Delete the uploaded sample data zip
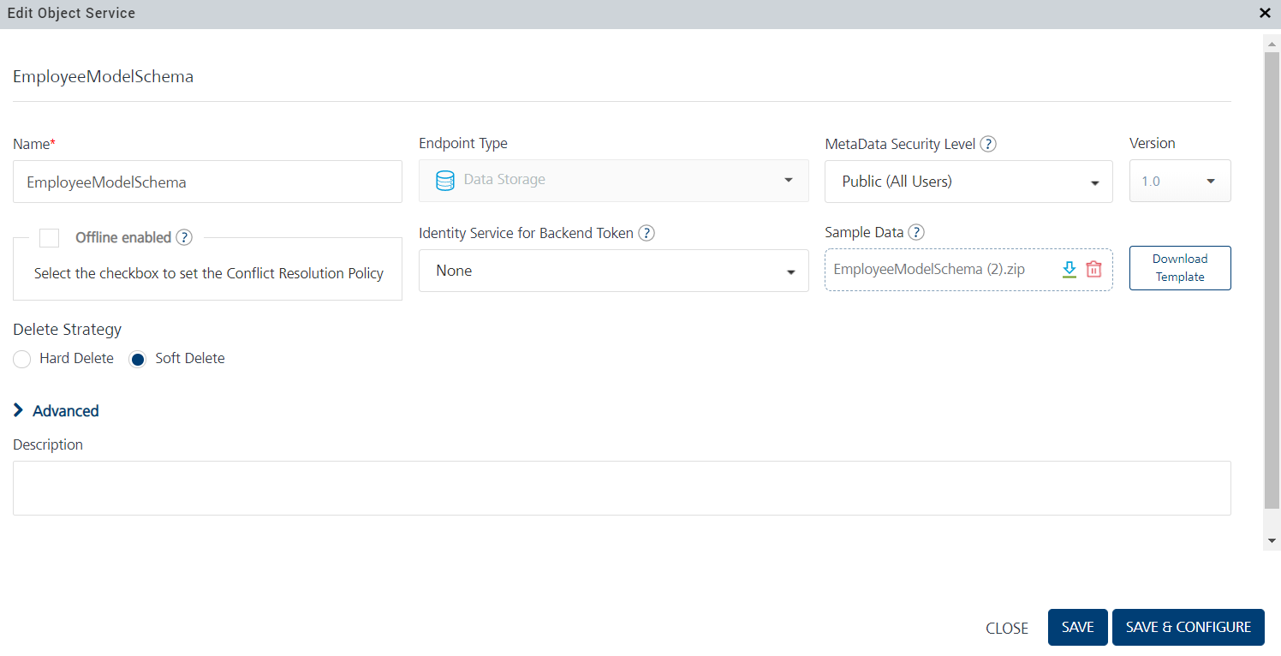Image resolution: width=1281 pixels, height=656 pixels. [x=1093, y=270]
